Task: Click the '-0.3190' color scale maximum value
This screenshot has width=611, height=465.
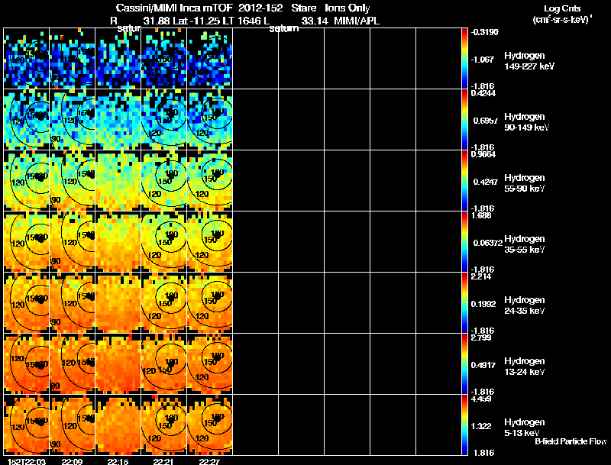Action: pos(484,32)
